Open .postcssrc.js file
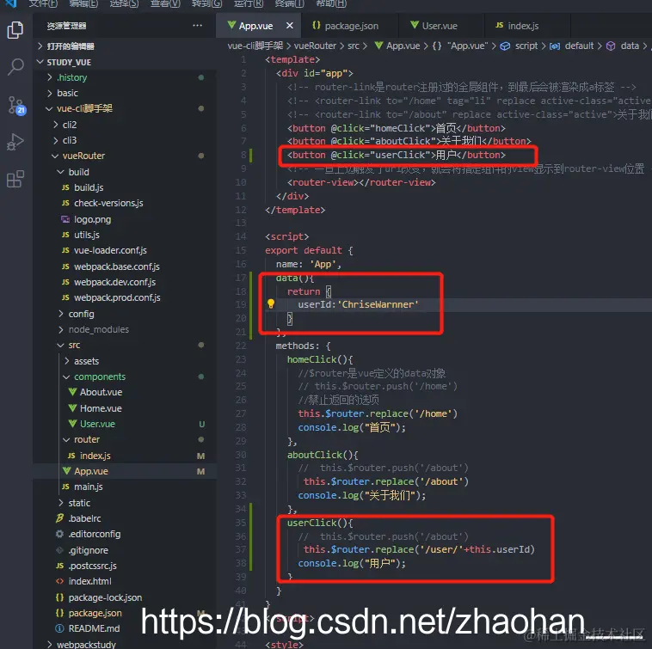The height and width of the screenshot is (649, 652). (x=92, y=566)
